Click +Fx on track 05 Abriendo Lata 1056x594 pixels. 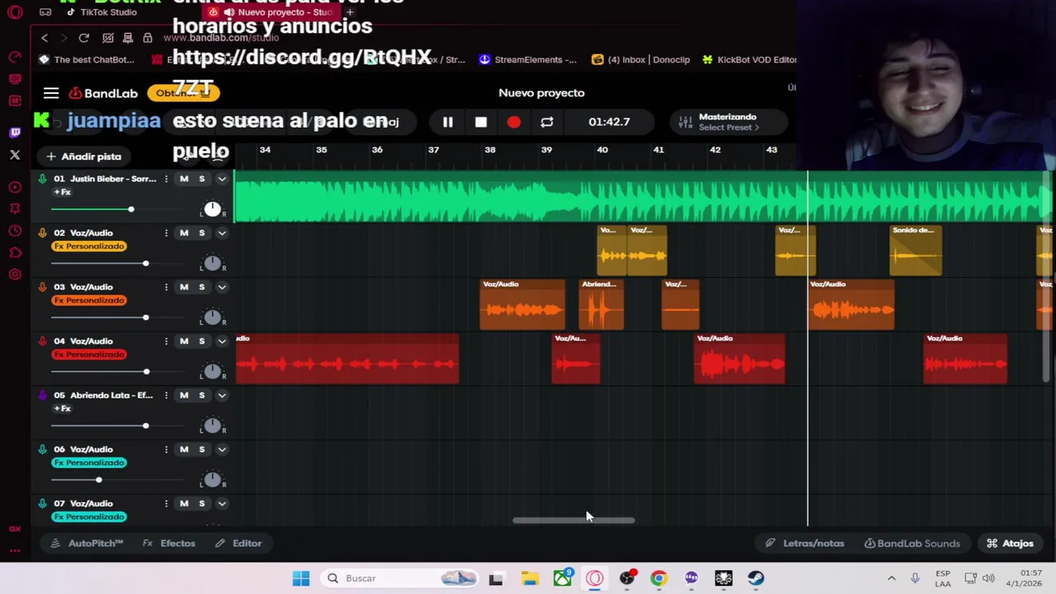pyautogui.click(x=63, y=409)
